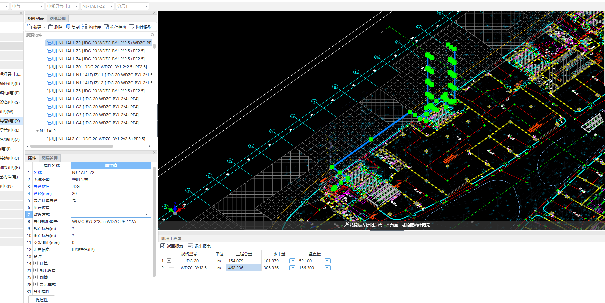Expand the 显示样式 property group
The image size is (605, 303).
point(35,284)
